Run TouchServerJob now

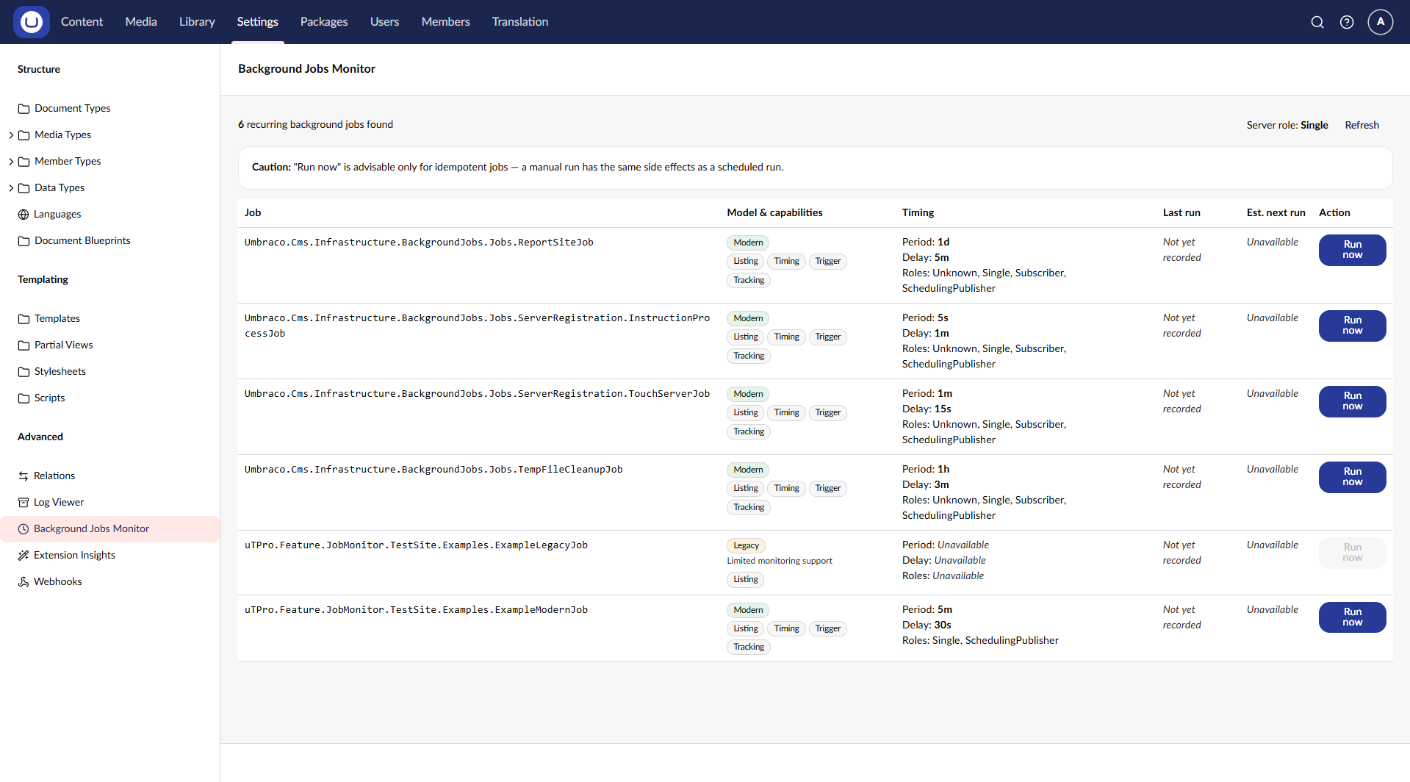click(x=1352, y=401)
